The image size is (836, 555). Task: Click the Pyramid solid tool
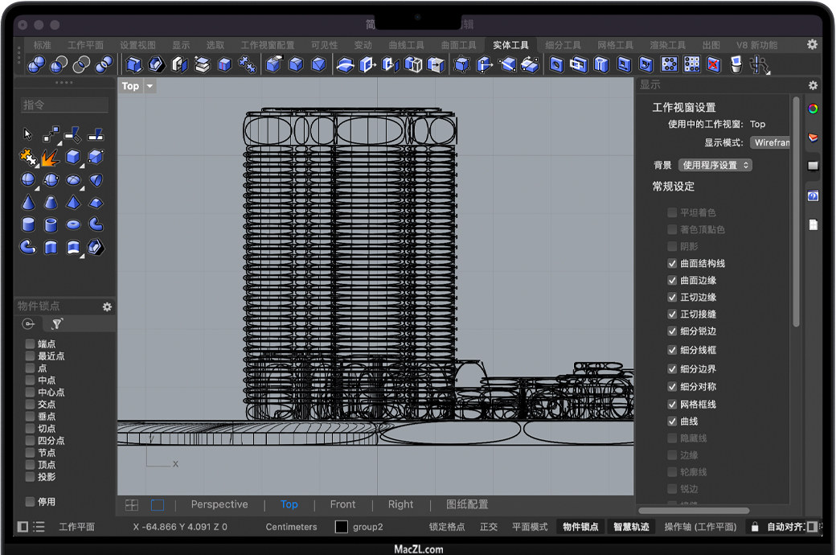[73, 203]
